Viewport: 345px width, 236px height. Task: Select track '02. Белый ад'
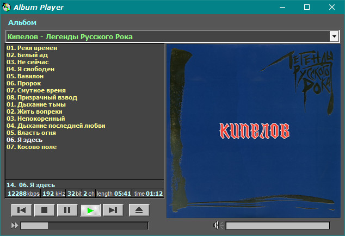click(x=27, y=55)
